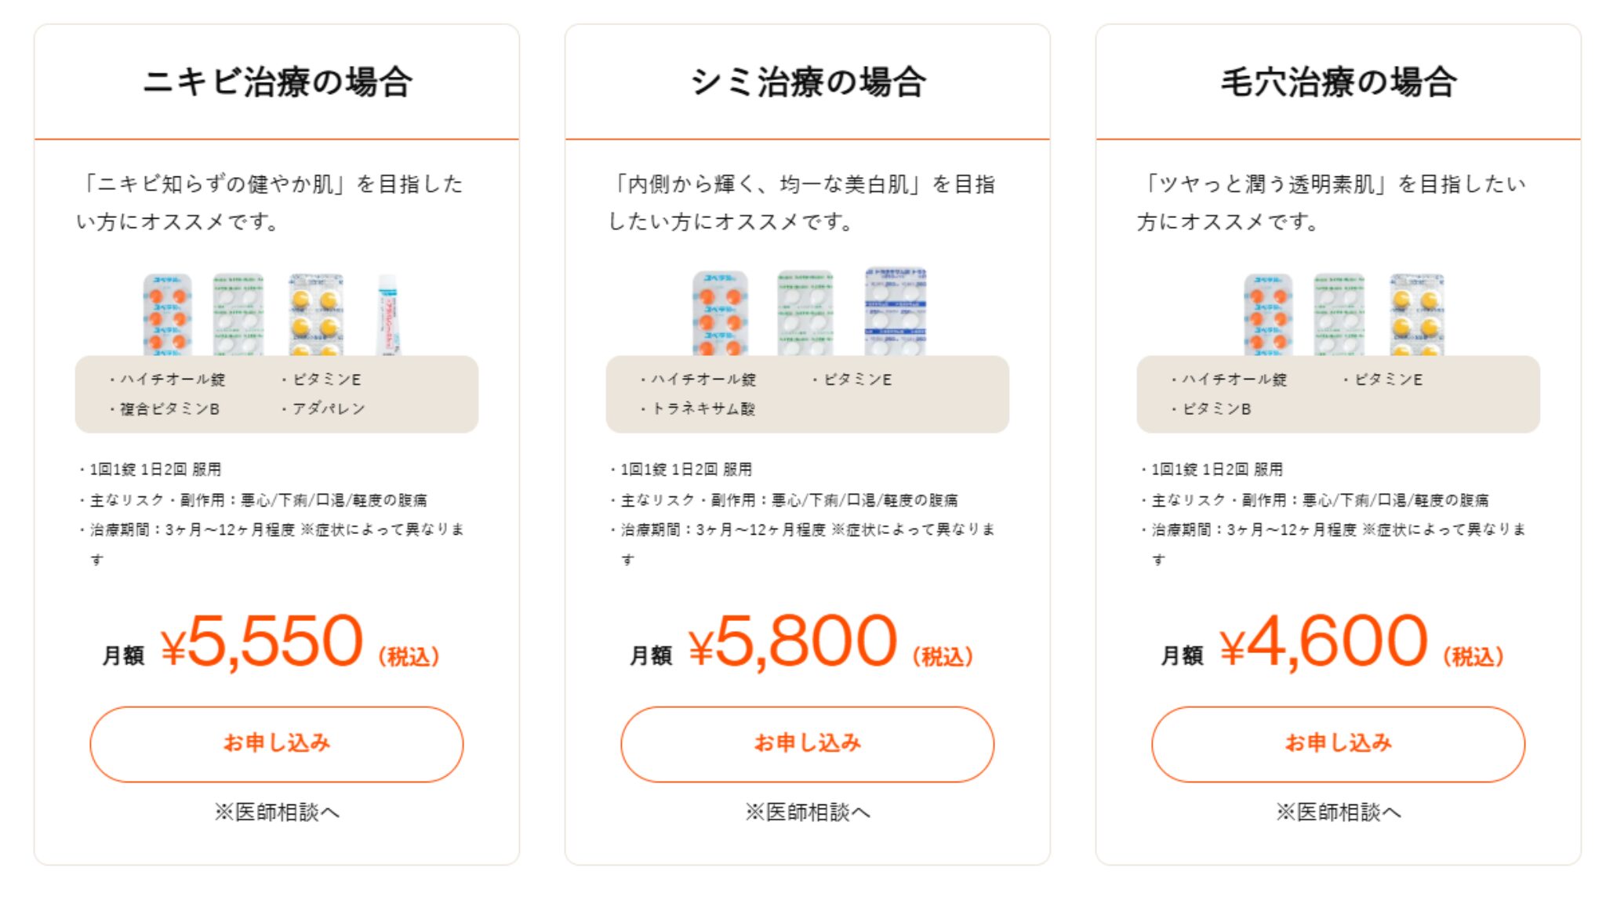The height and width of the screenshot is (904, 1606).
Task: Select the orange tablet pack in the ニキビ治療 card
Action: (167, 314)
